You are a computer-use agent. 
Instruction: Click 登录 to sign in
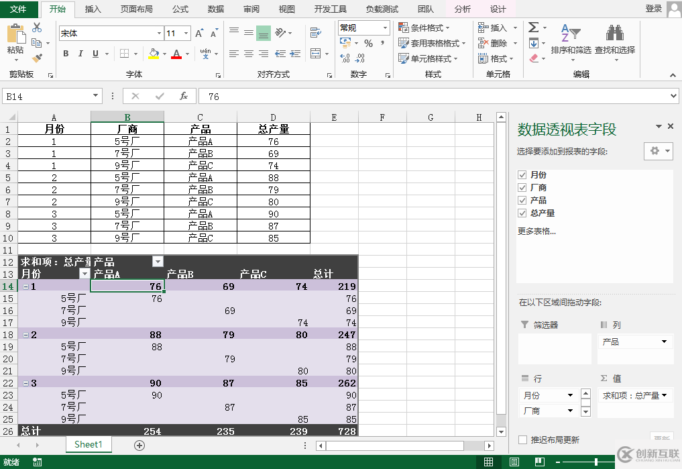[654, 8]
